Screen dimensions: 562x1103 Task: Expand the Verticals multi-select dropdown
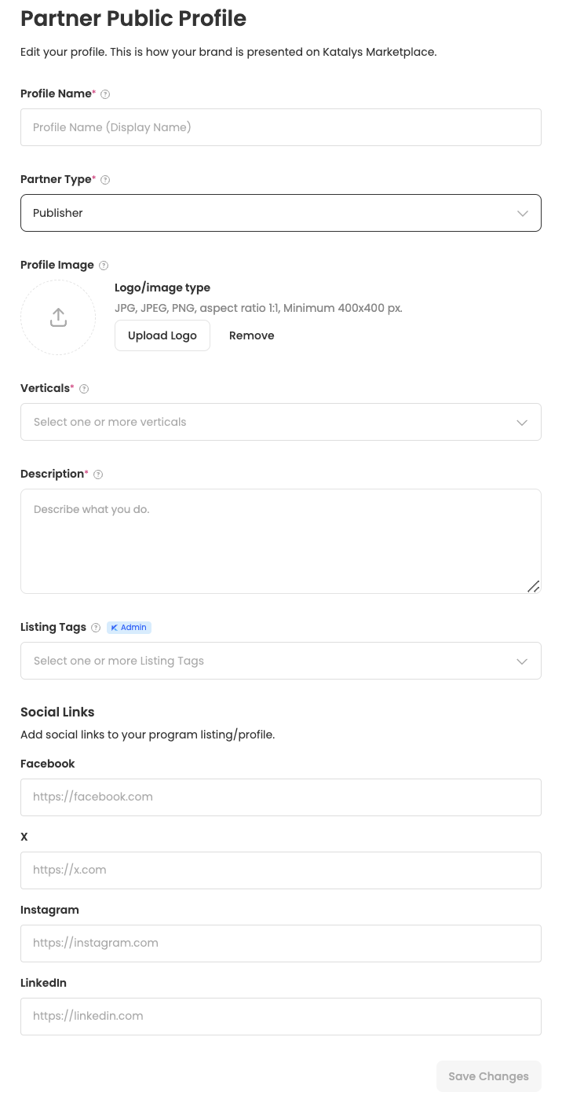(280, 422)
